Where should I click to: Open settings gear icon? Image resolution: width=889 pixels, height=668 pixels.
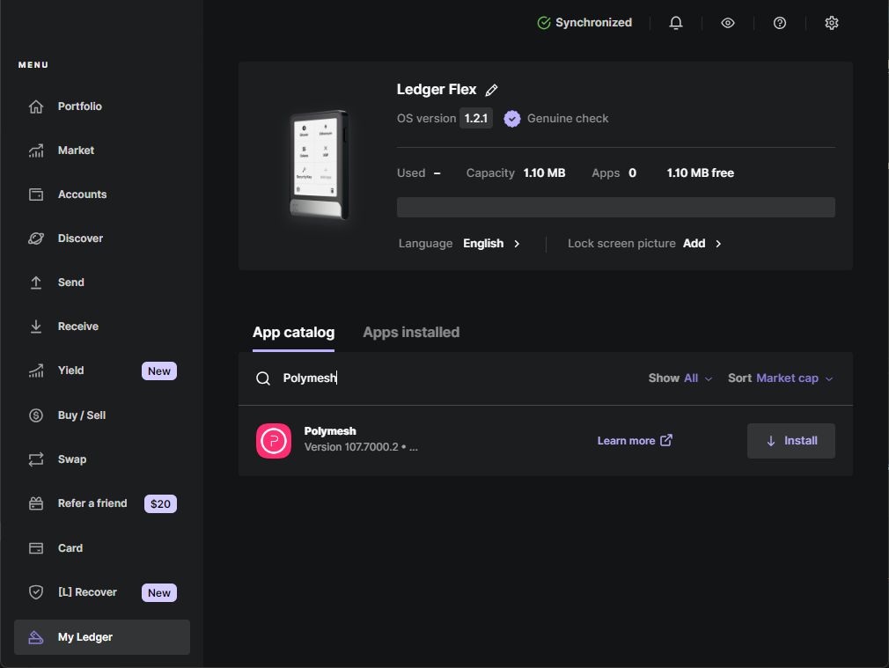tap(832, 23)
